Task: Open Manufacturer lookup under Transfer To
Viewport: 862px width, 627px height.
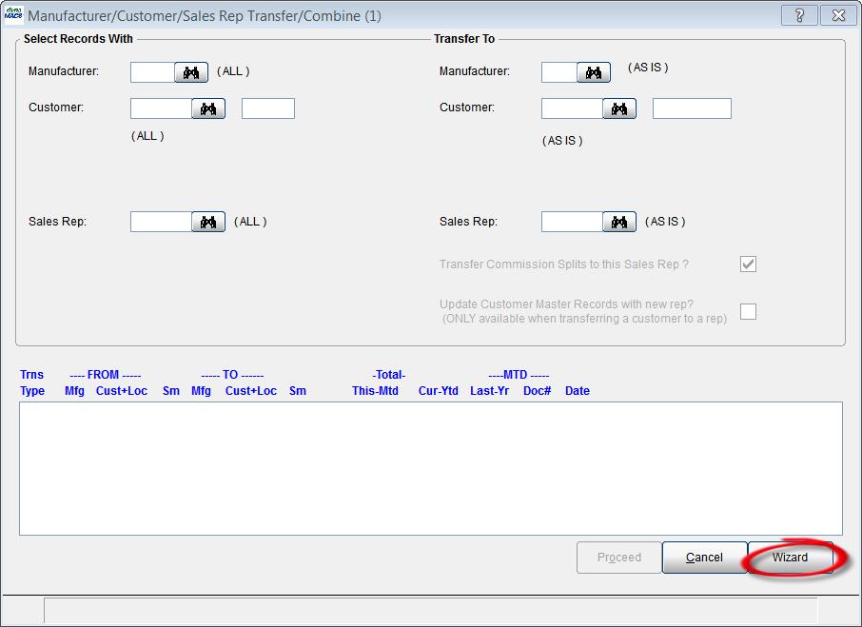Action: [594, 72]
